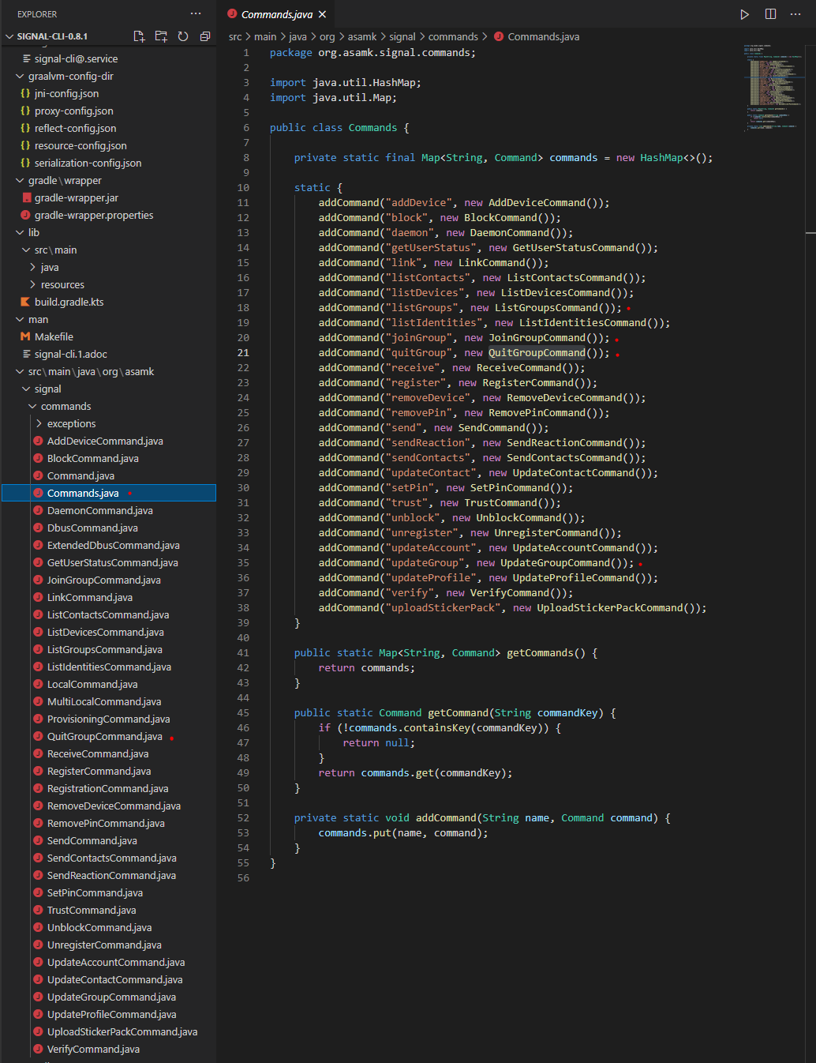Open the Explorer Views and More Actions menu

click(195, 13)
